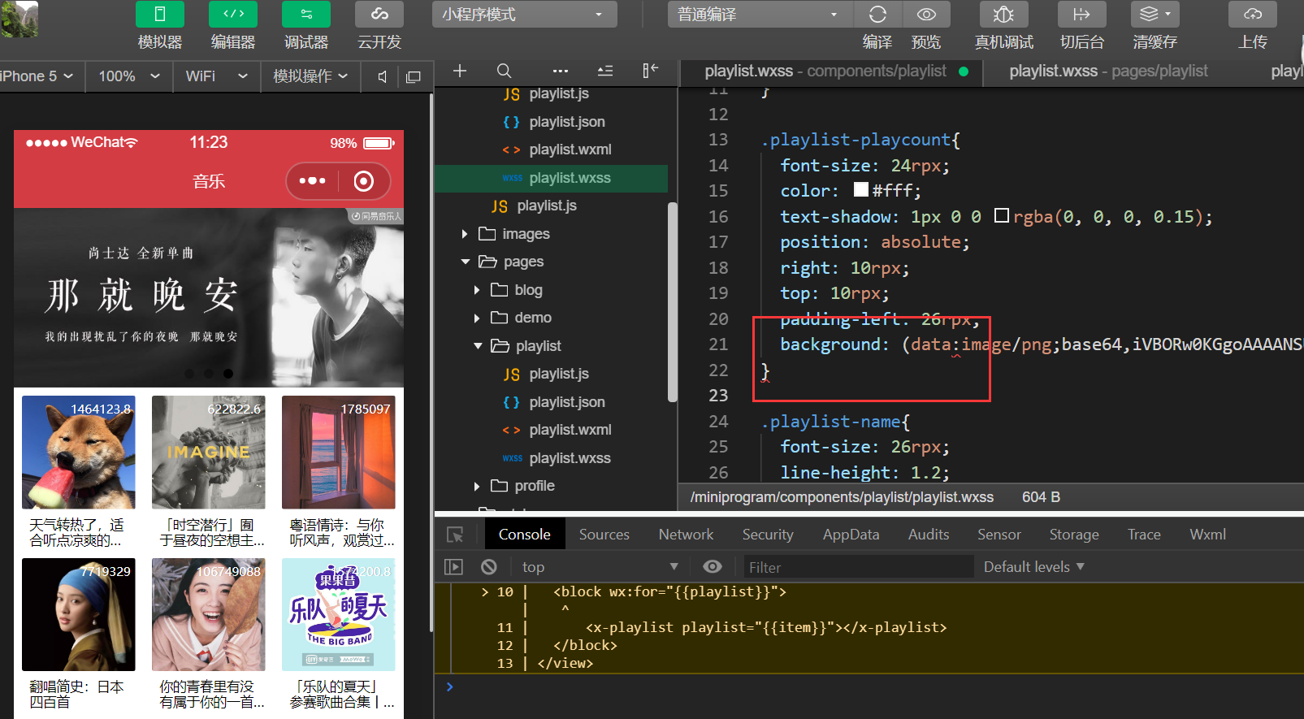Click the capsule close circle button
1304x719 pixels.
(364, 181)
